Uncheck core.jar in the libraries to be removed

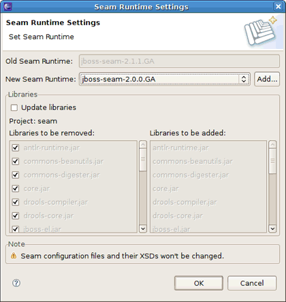pyautogui.click(x=15, y=188)
